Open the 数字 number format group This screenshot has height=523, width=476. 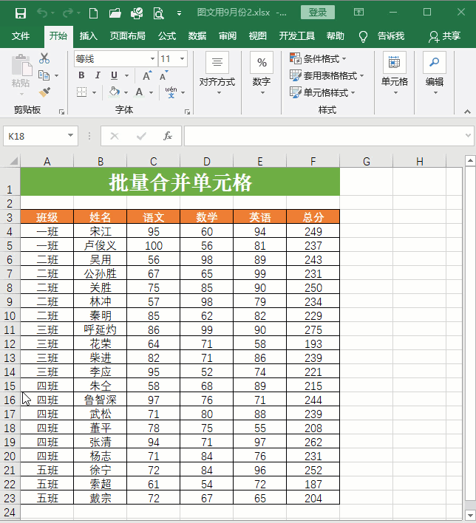[262, 74]
